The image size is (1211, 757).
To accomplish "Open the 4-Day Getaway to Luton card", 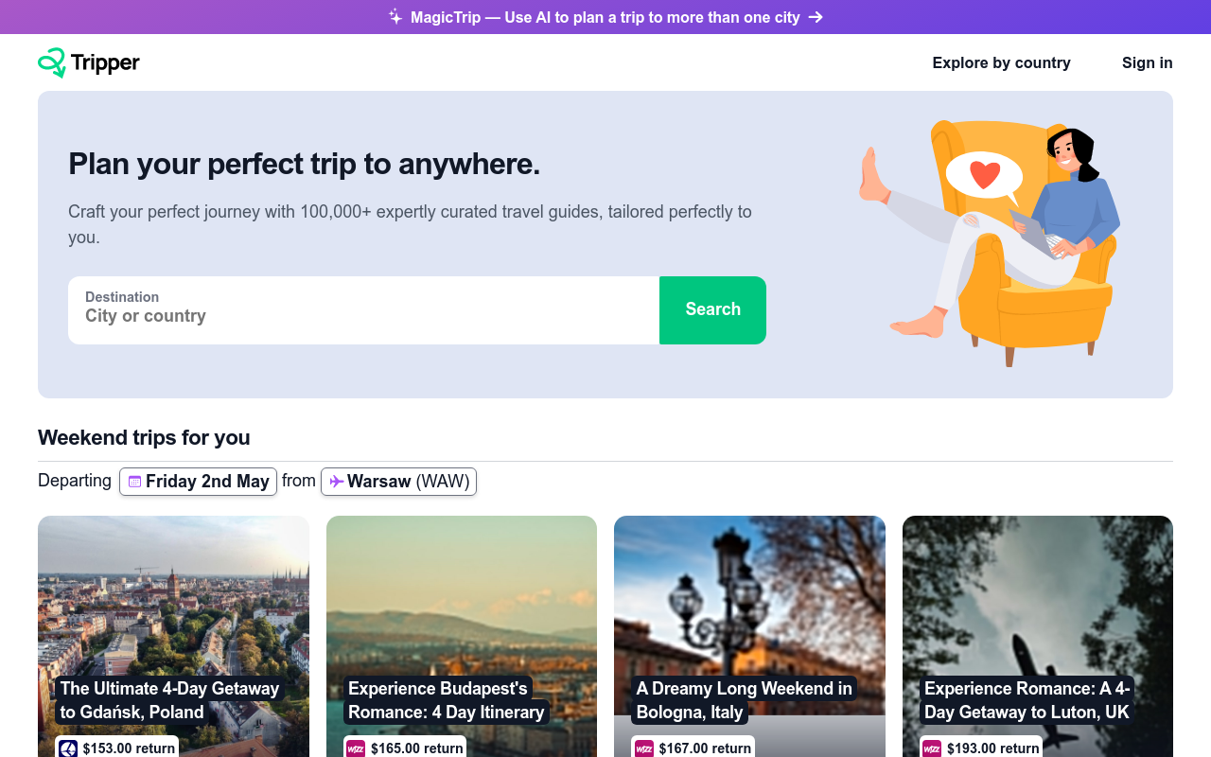I will 1038,636.
